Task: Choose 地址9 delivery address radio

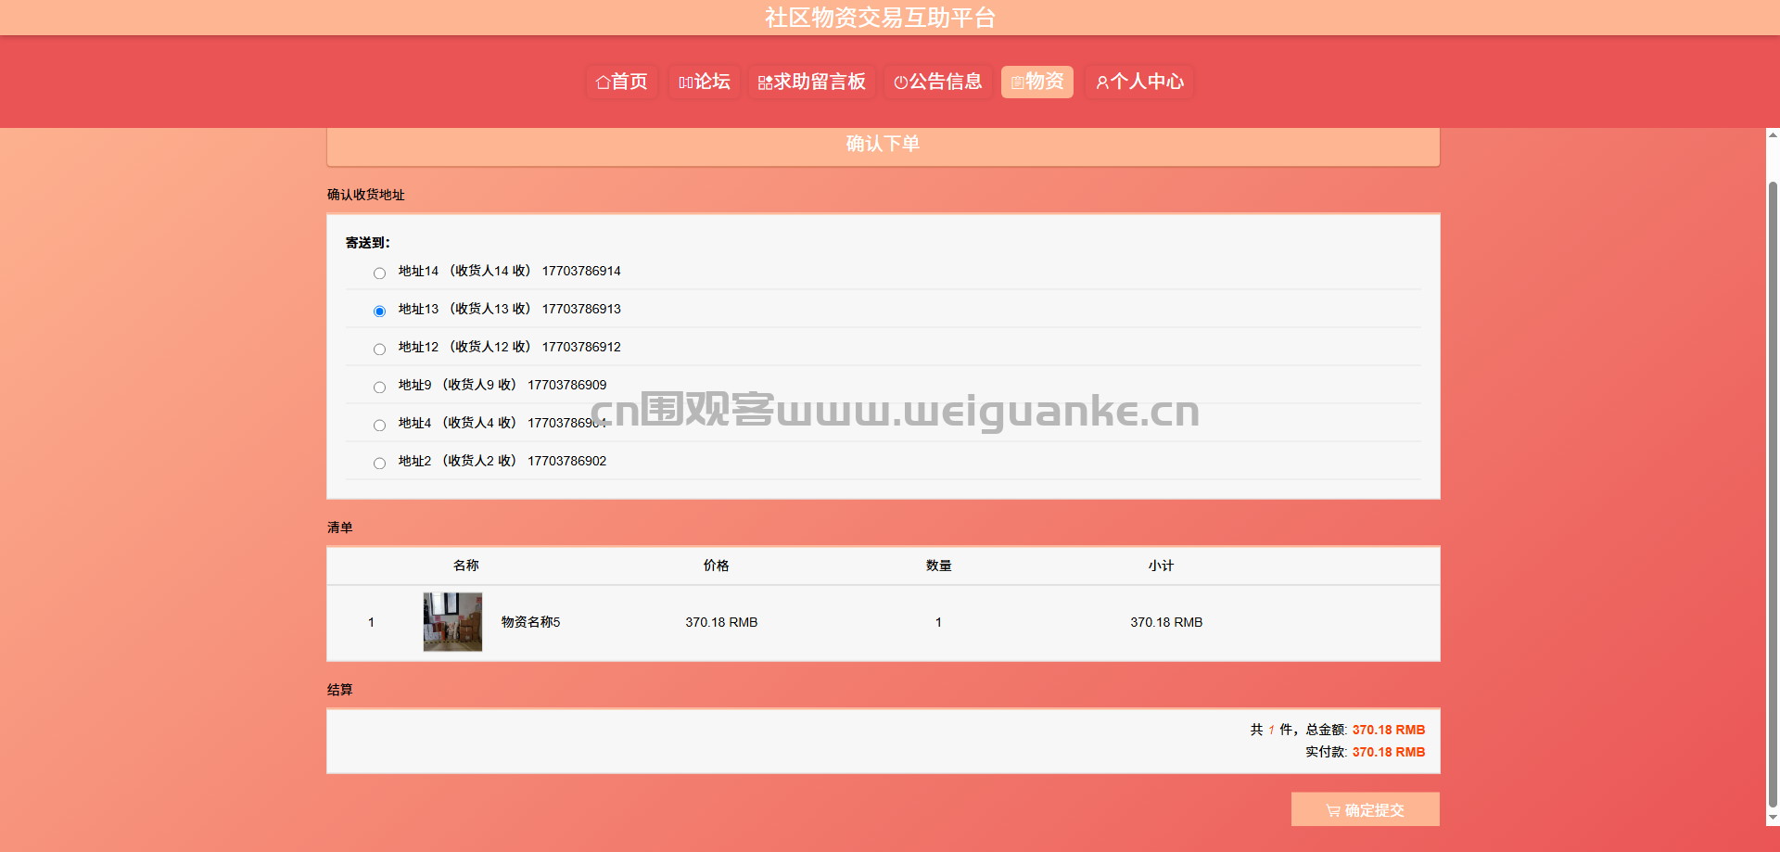Action: tap(379, 388)
